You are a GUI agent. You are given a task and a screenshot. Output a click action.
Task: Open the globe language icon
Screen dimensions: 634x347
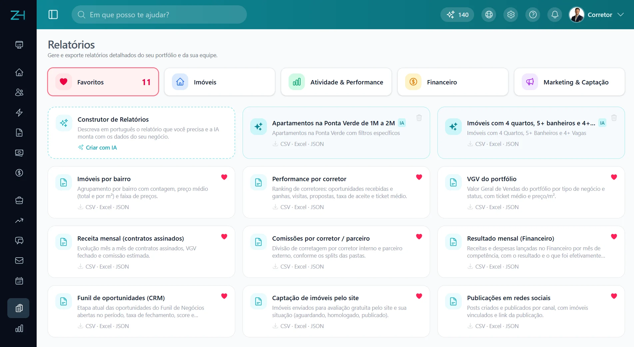click(x=489, y=15)
